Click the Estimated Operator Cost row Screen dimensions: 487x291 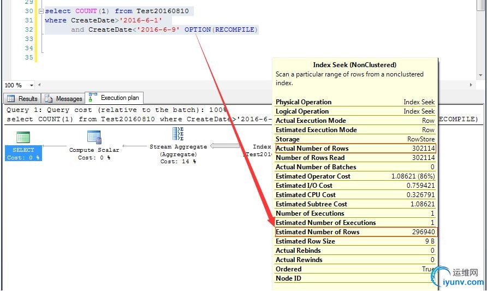pyautogui.click(x=355, y=176)
